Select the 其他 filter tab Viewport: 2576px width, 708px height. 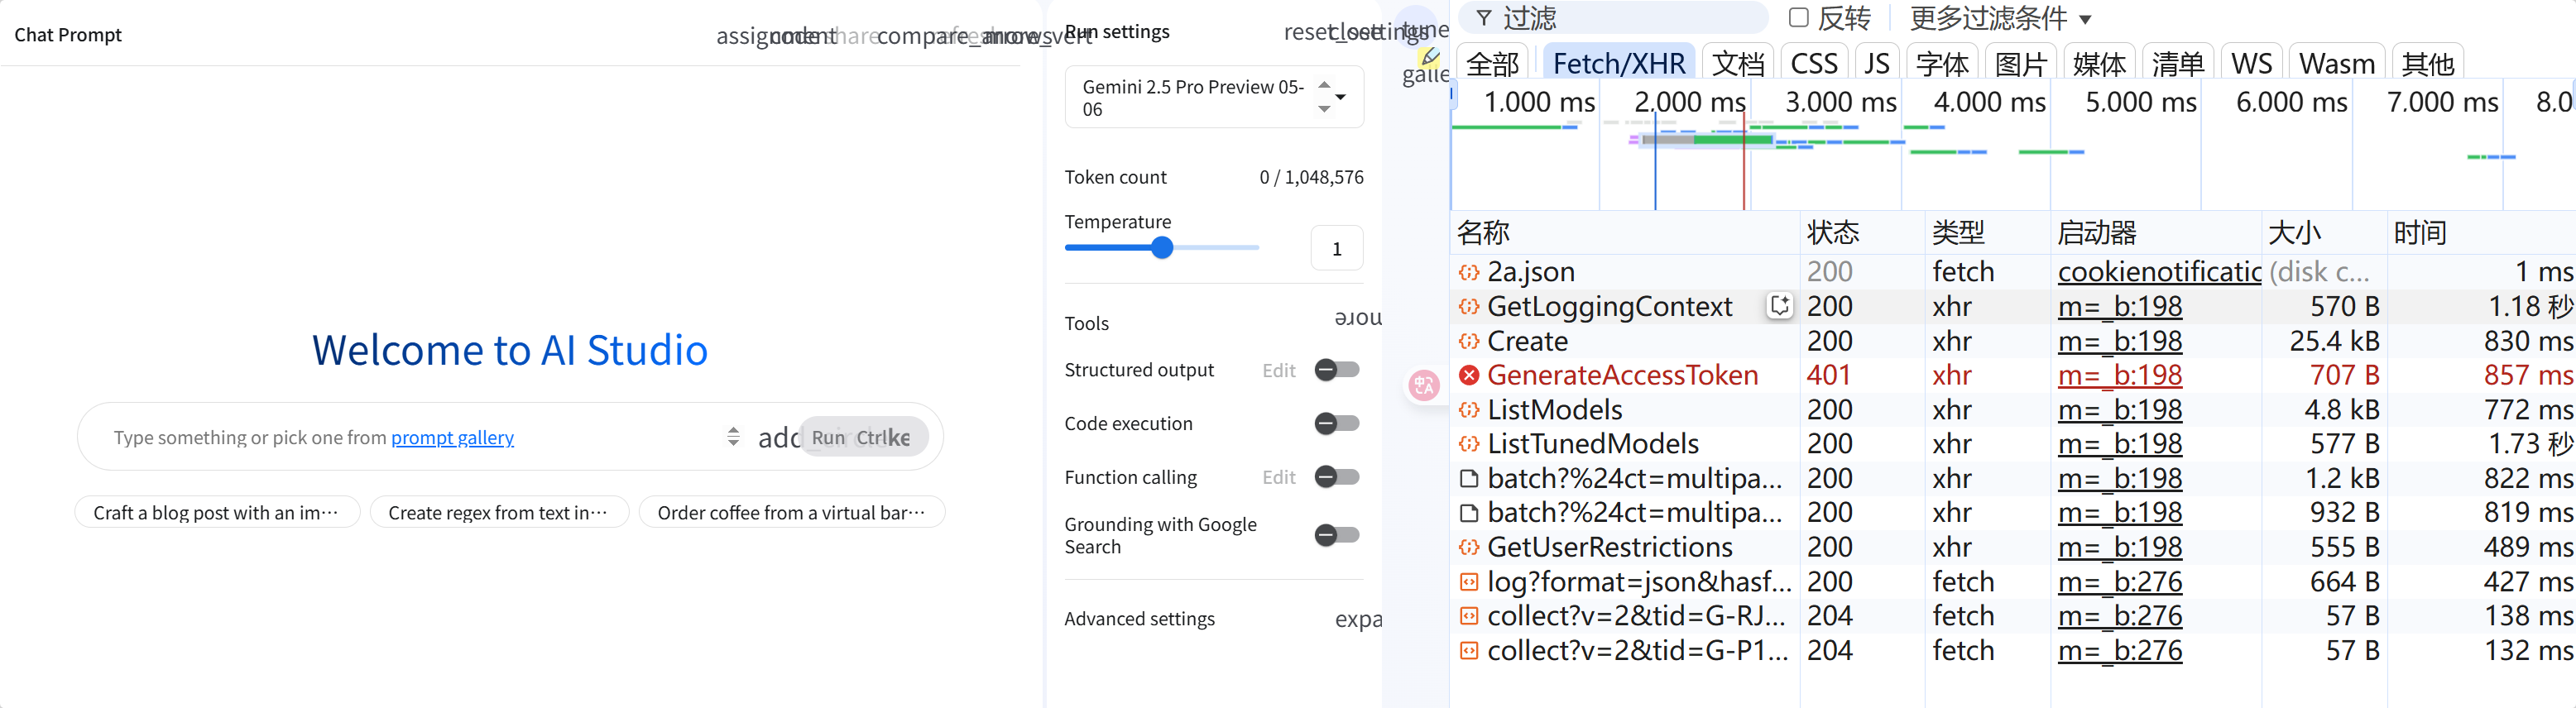2427,63
